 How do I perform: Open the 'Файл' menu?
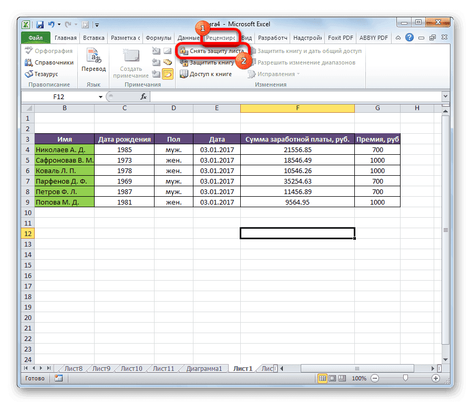point(34,37)
